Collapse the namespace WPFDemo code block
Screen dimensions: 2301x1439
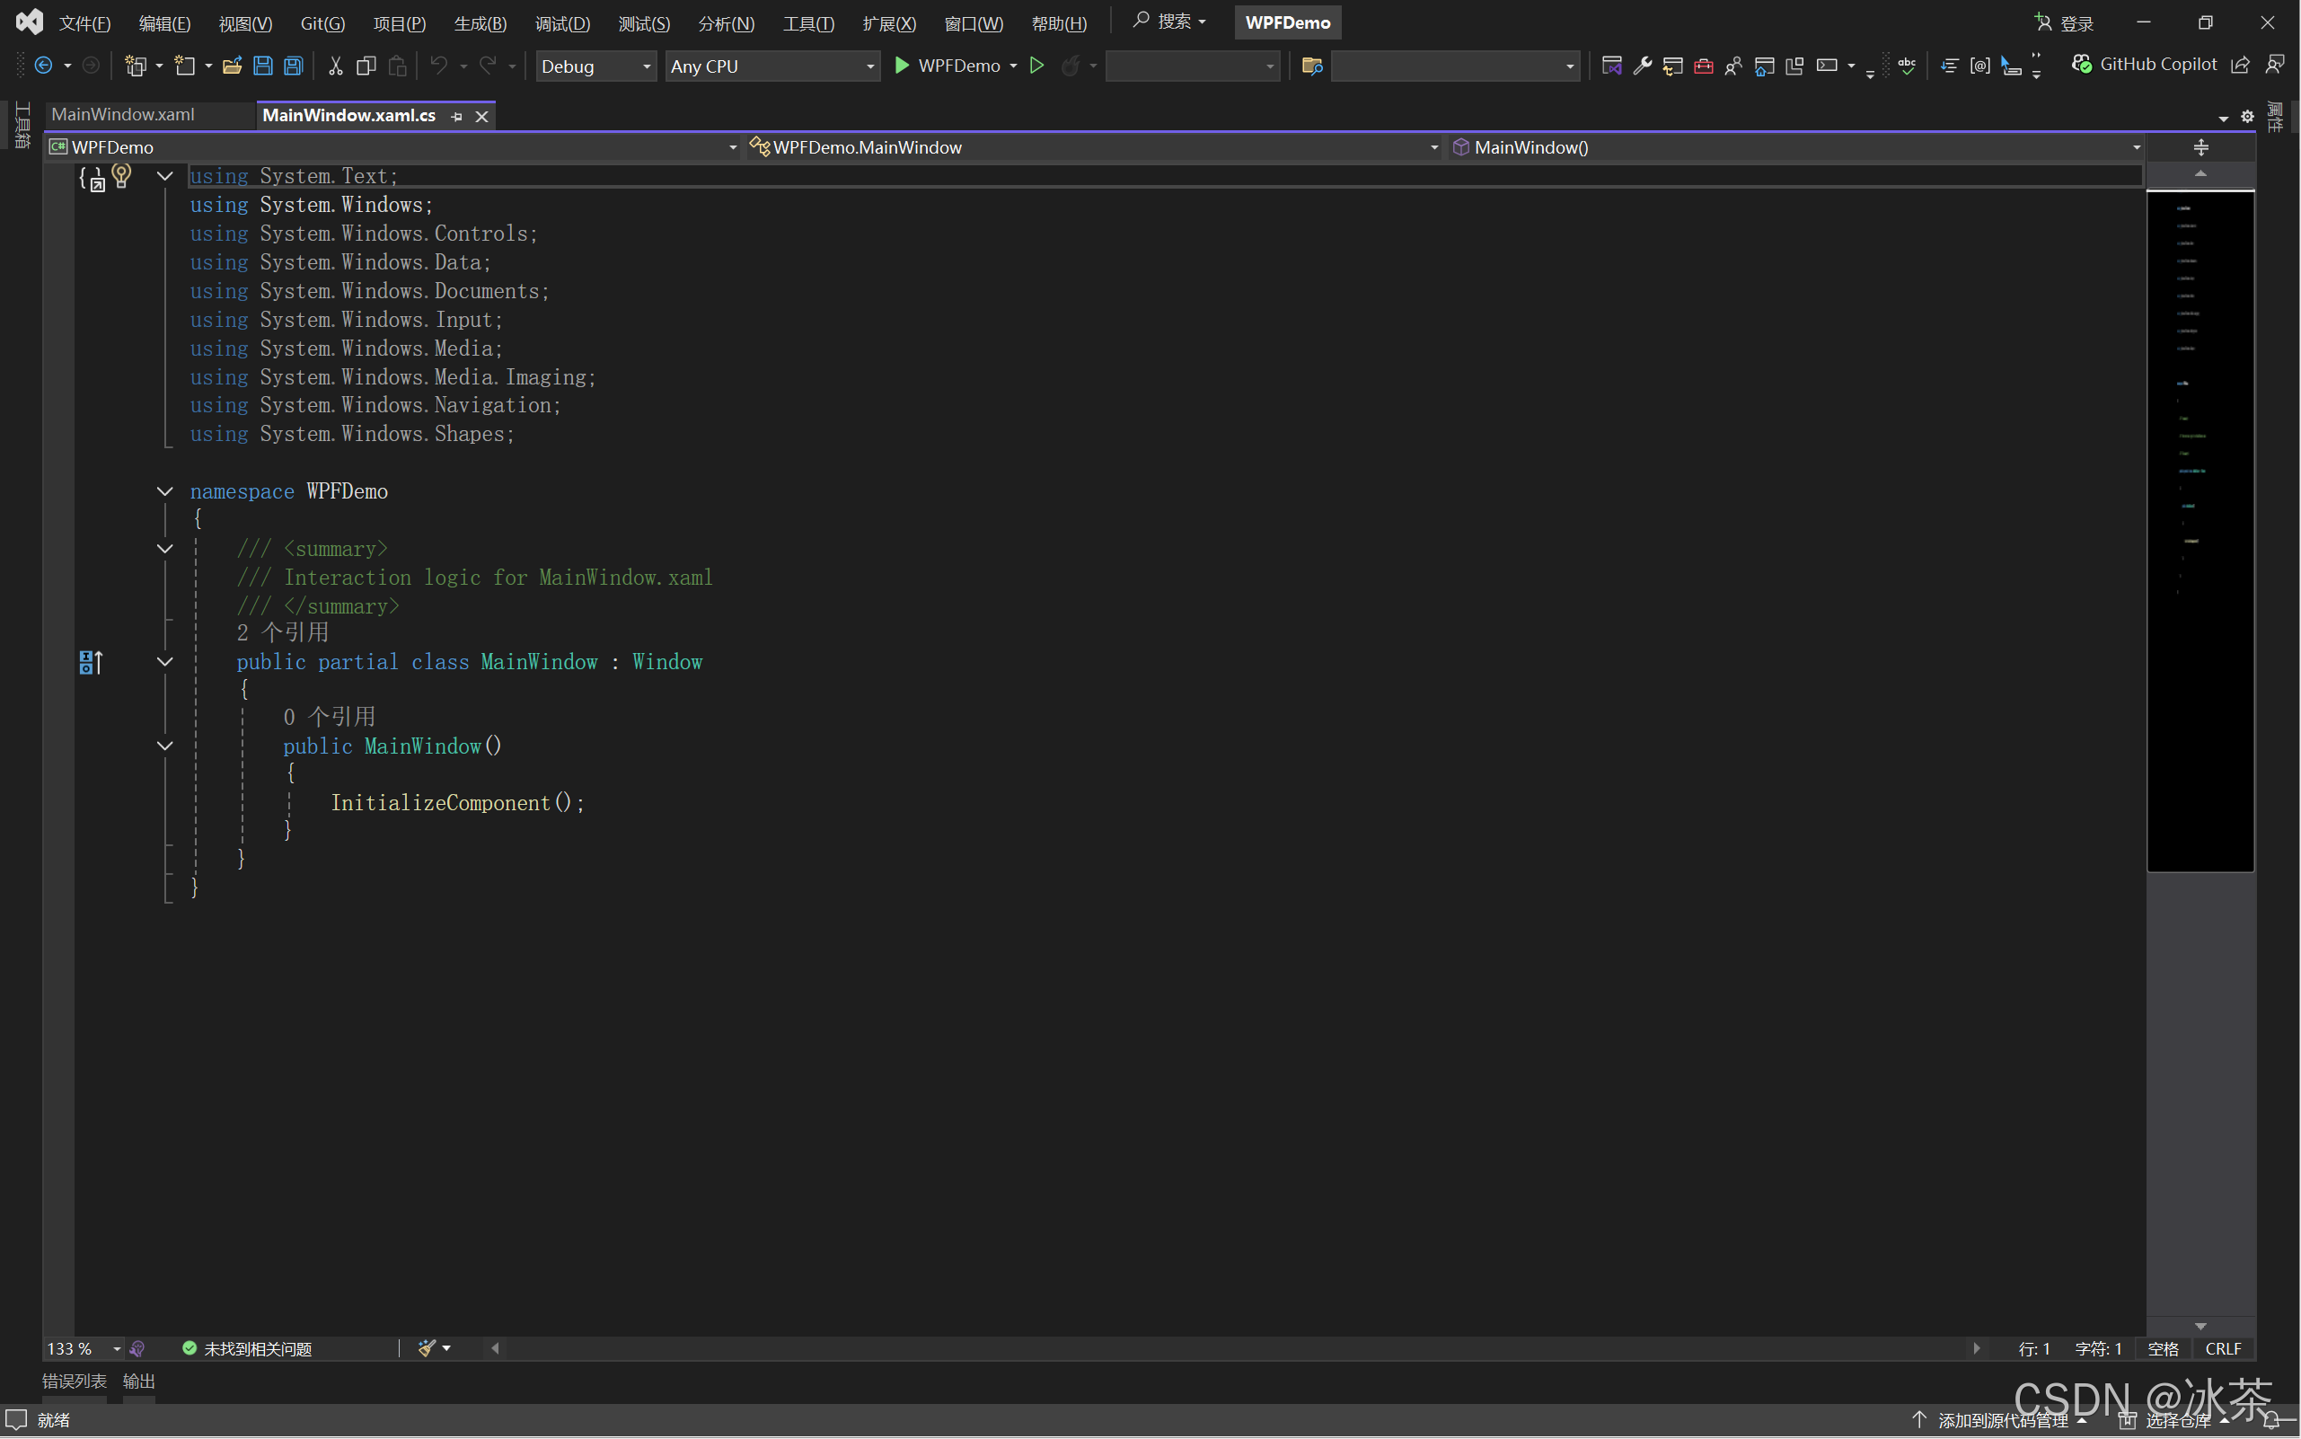(x=164, y=491)
